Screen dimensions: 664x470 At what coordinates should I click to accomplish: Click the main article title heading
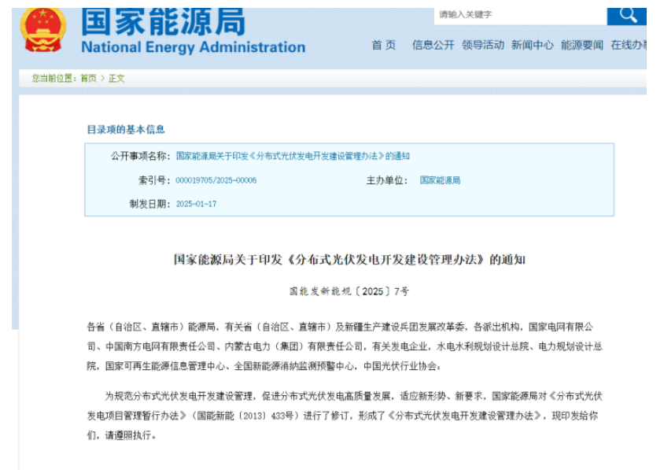[x=349, y=259]
